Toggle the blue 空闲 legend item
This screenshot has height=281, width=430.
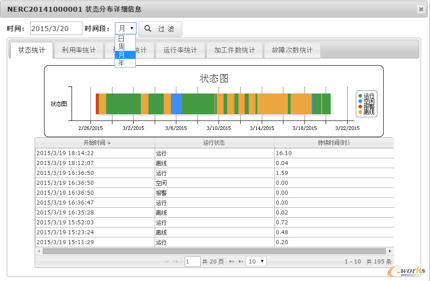pos(367,101)
